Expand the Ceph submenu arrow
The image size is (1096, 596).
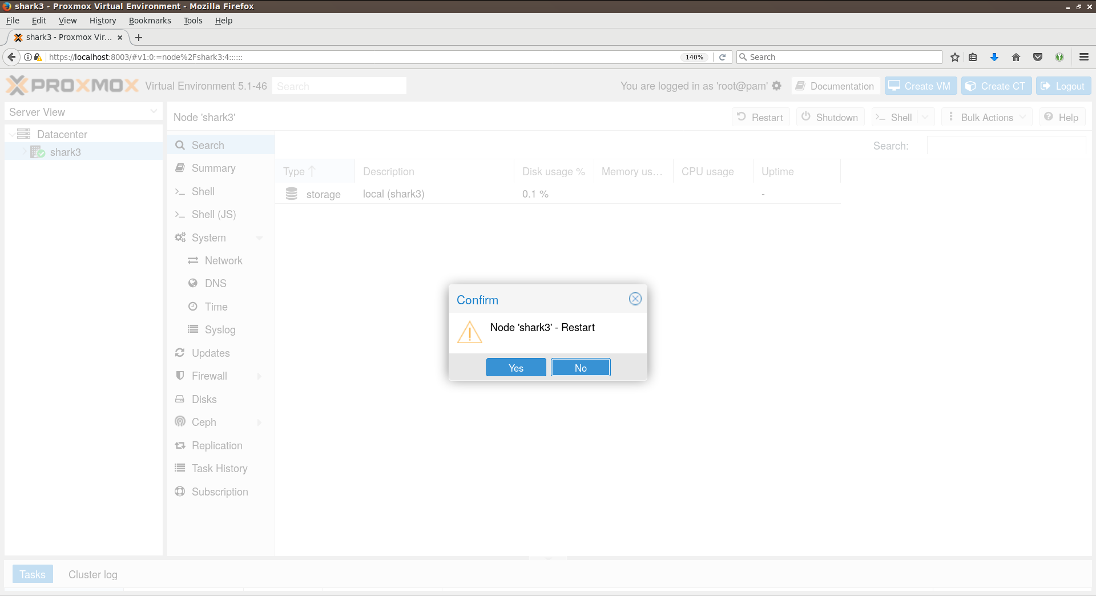click(x=260, y=422)
